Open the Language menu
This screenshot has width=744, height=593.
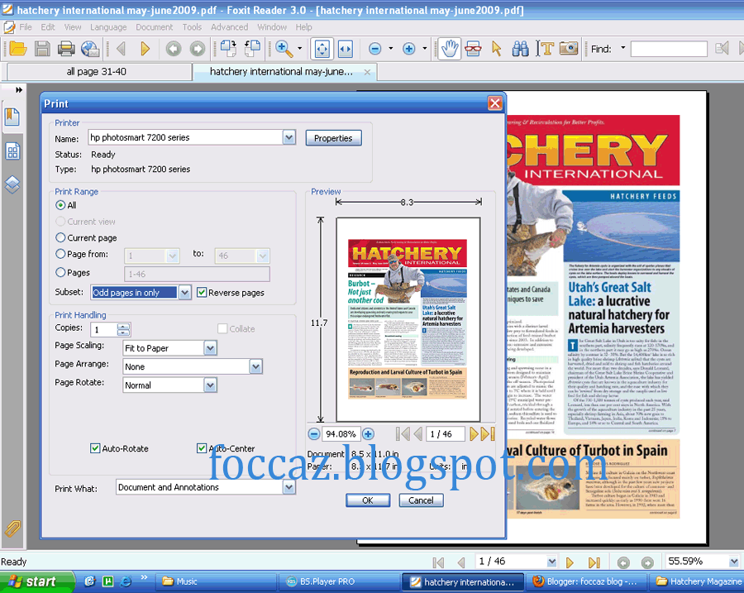108,27
